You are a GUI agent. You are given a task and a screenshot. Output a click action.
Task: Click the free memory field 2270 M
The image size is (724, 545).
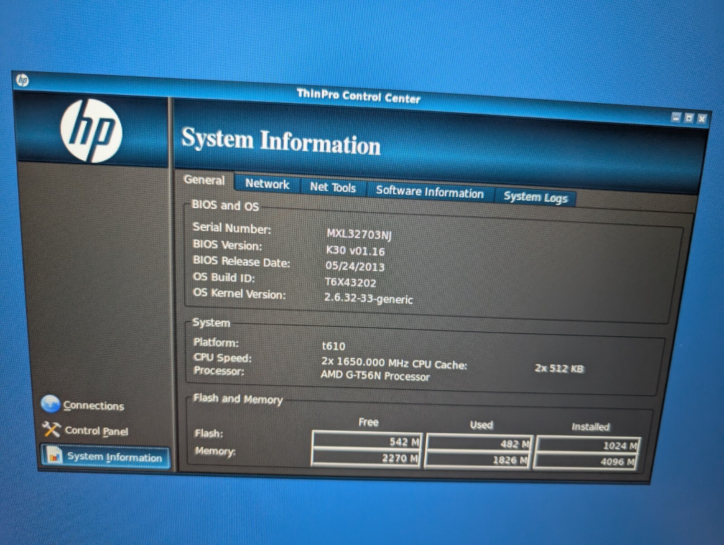pyautogui.click(x=366, y=458)
